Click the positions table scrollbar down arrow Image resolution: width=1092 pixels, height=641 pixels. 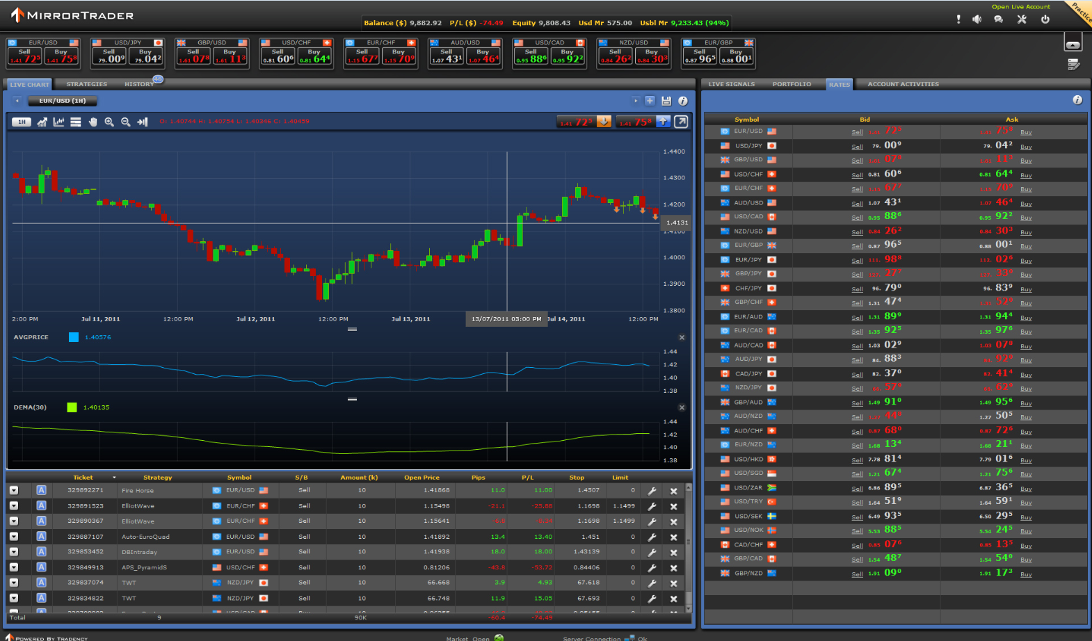tap(689, 608)
